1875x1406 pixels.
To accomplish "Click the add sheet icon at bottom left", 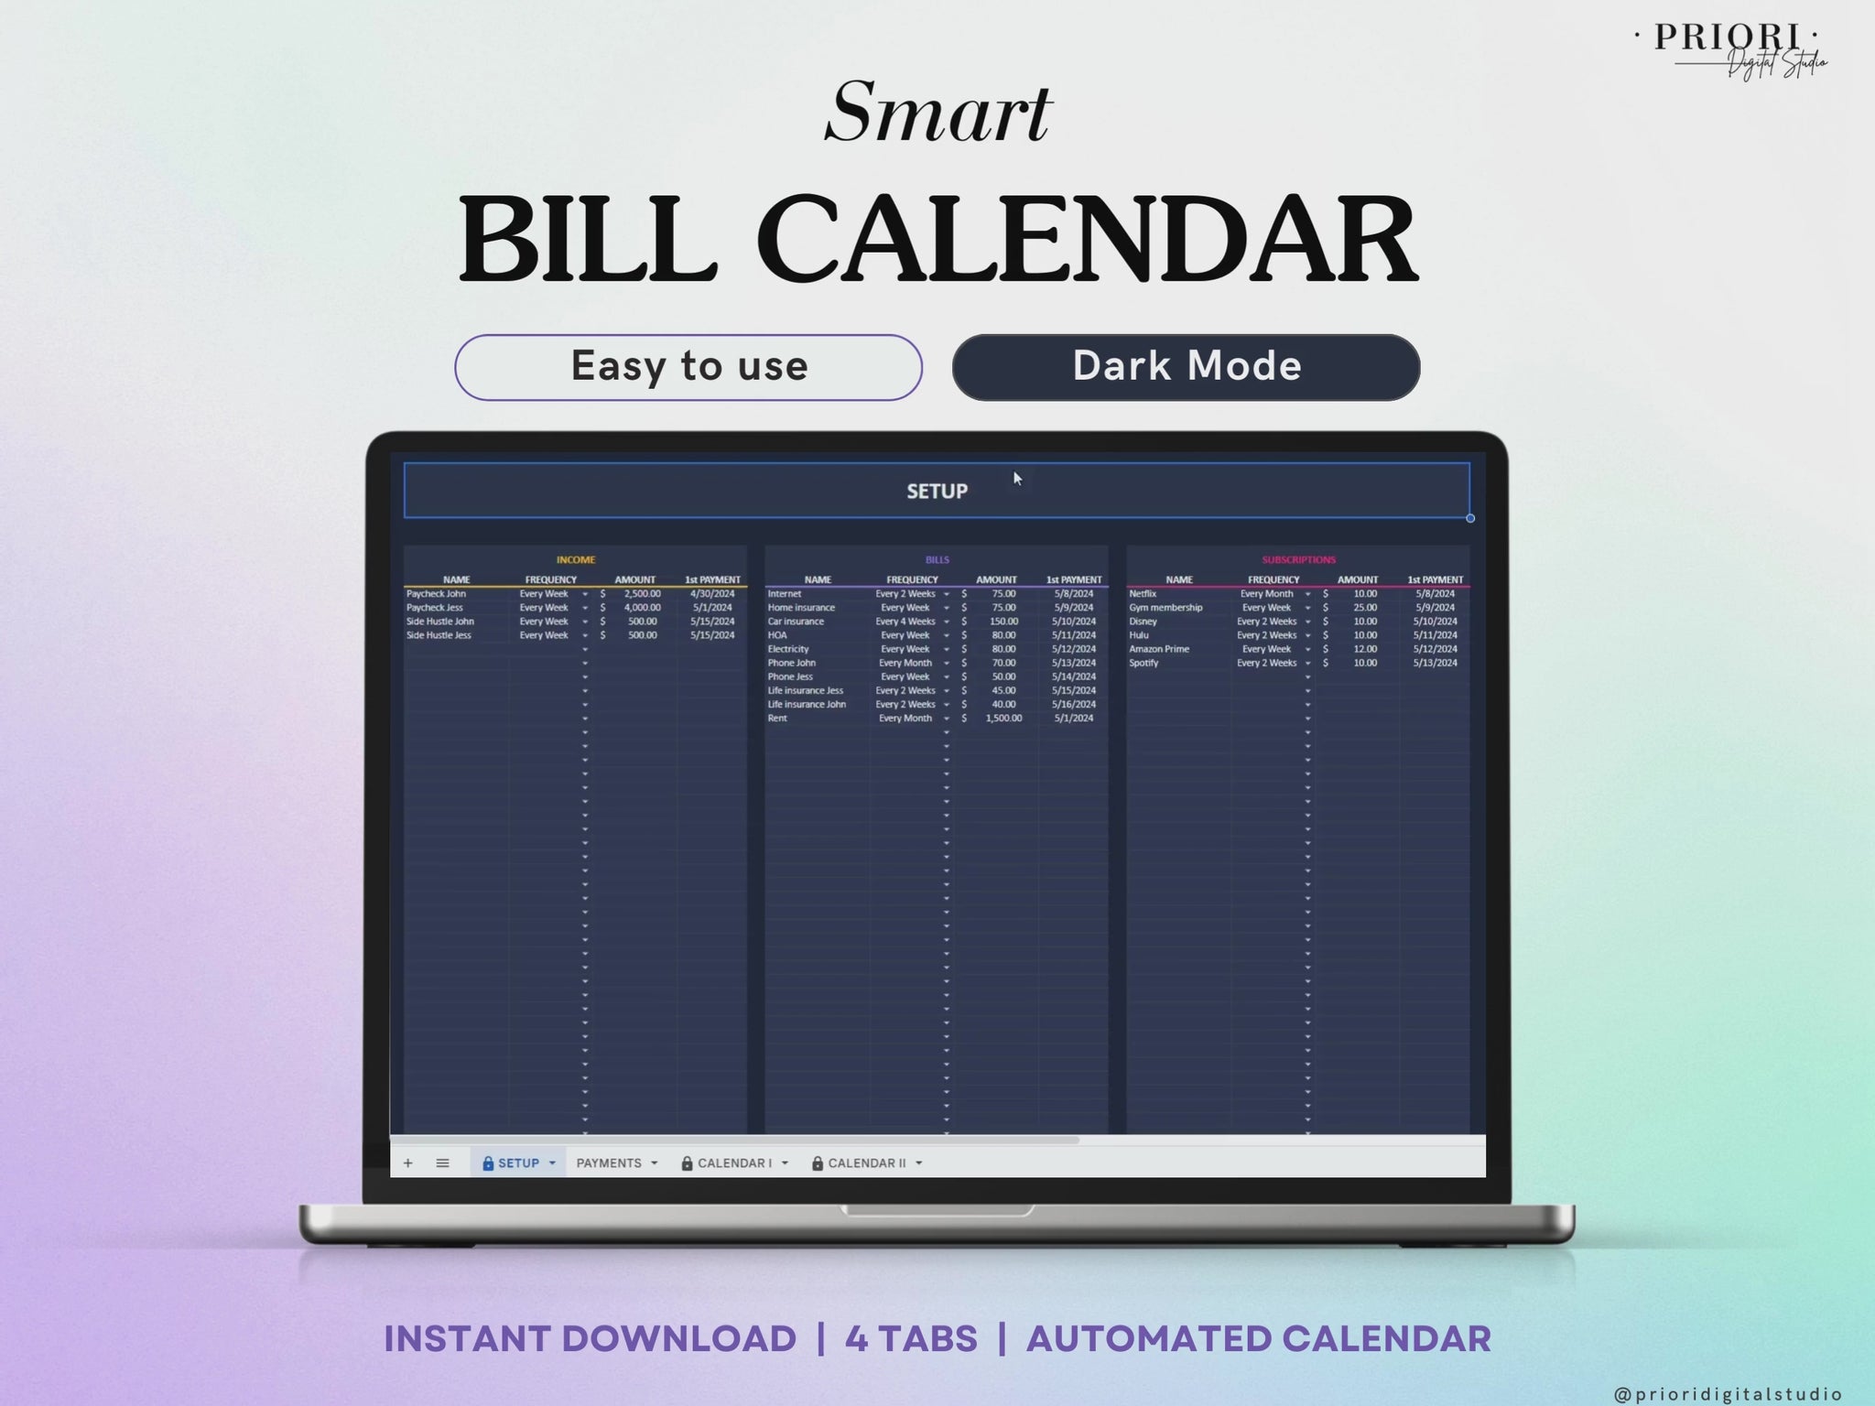I will click(x=409, y=1161).
